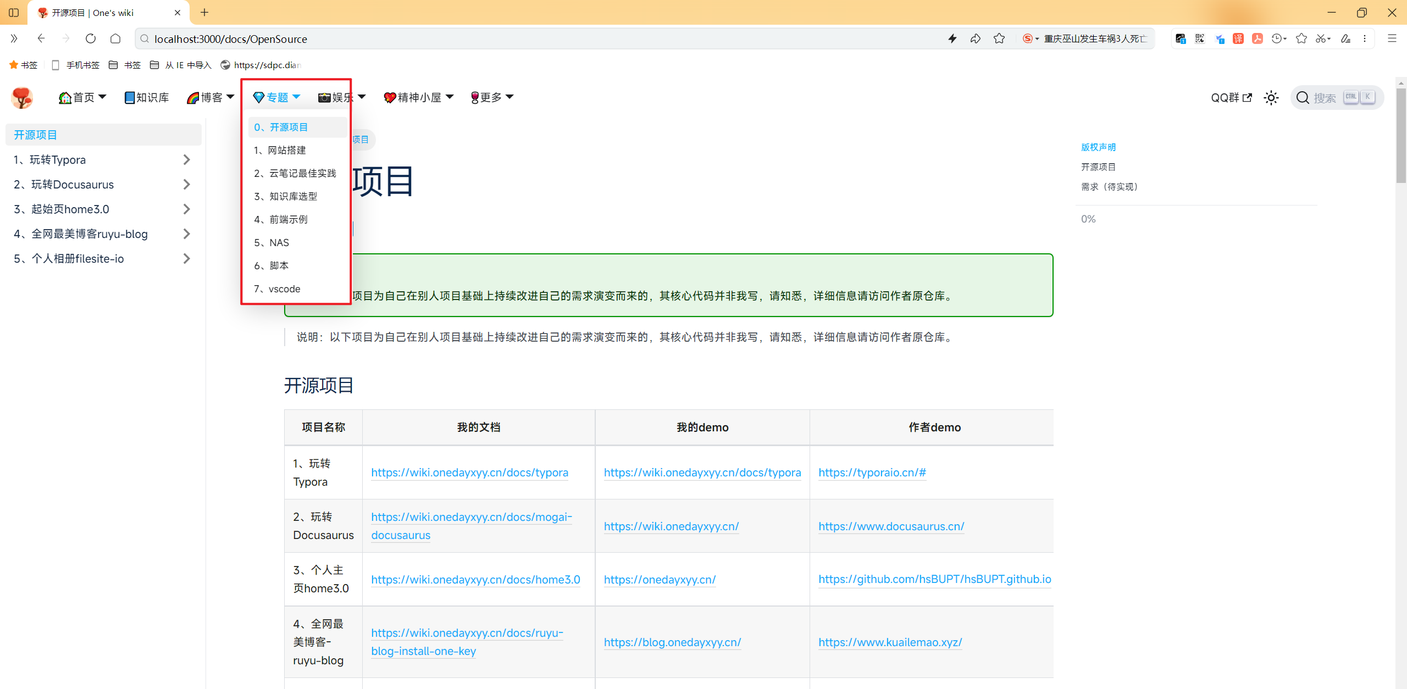
Task: Click the 搜索 search box
Action: point(1336,98)
